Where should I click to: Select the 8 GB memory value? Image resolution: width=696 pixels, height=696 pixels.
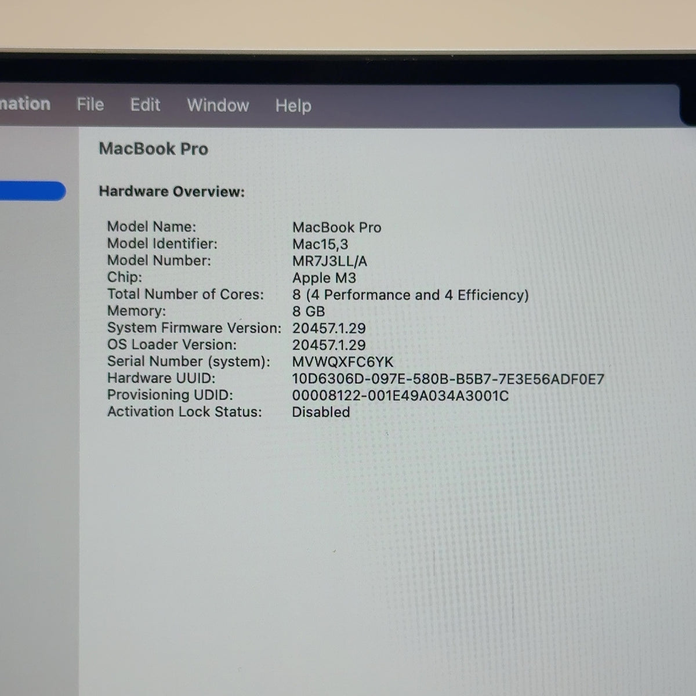(x=309, y=311)
